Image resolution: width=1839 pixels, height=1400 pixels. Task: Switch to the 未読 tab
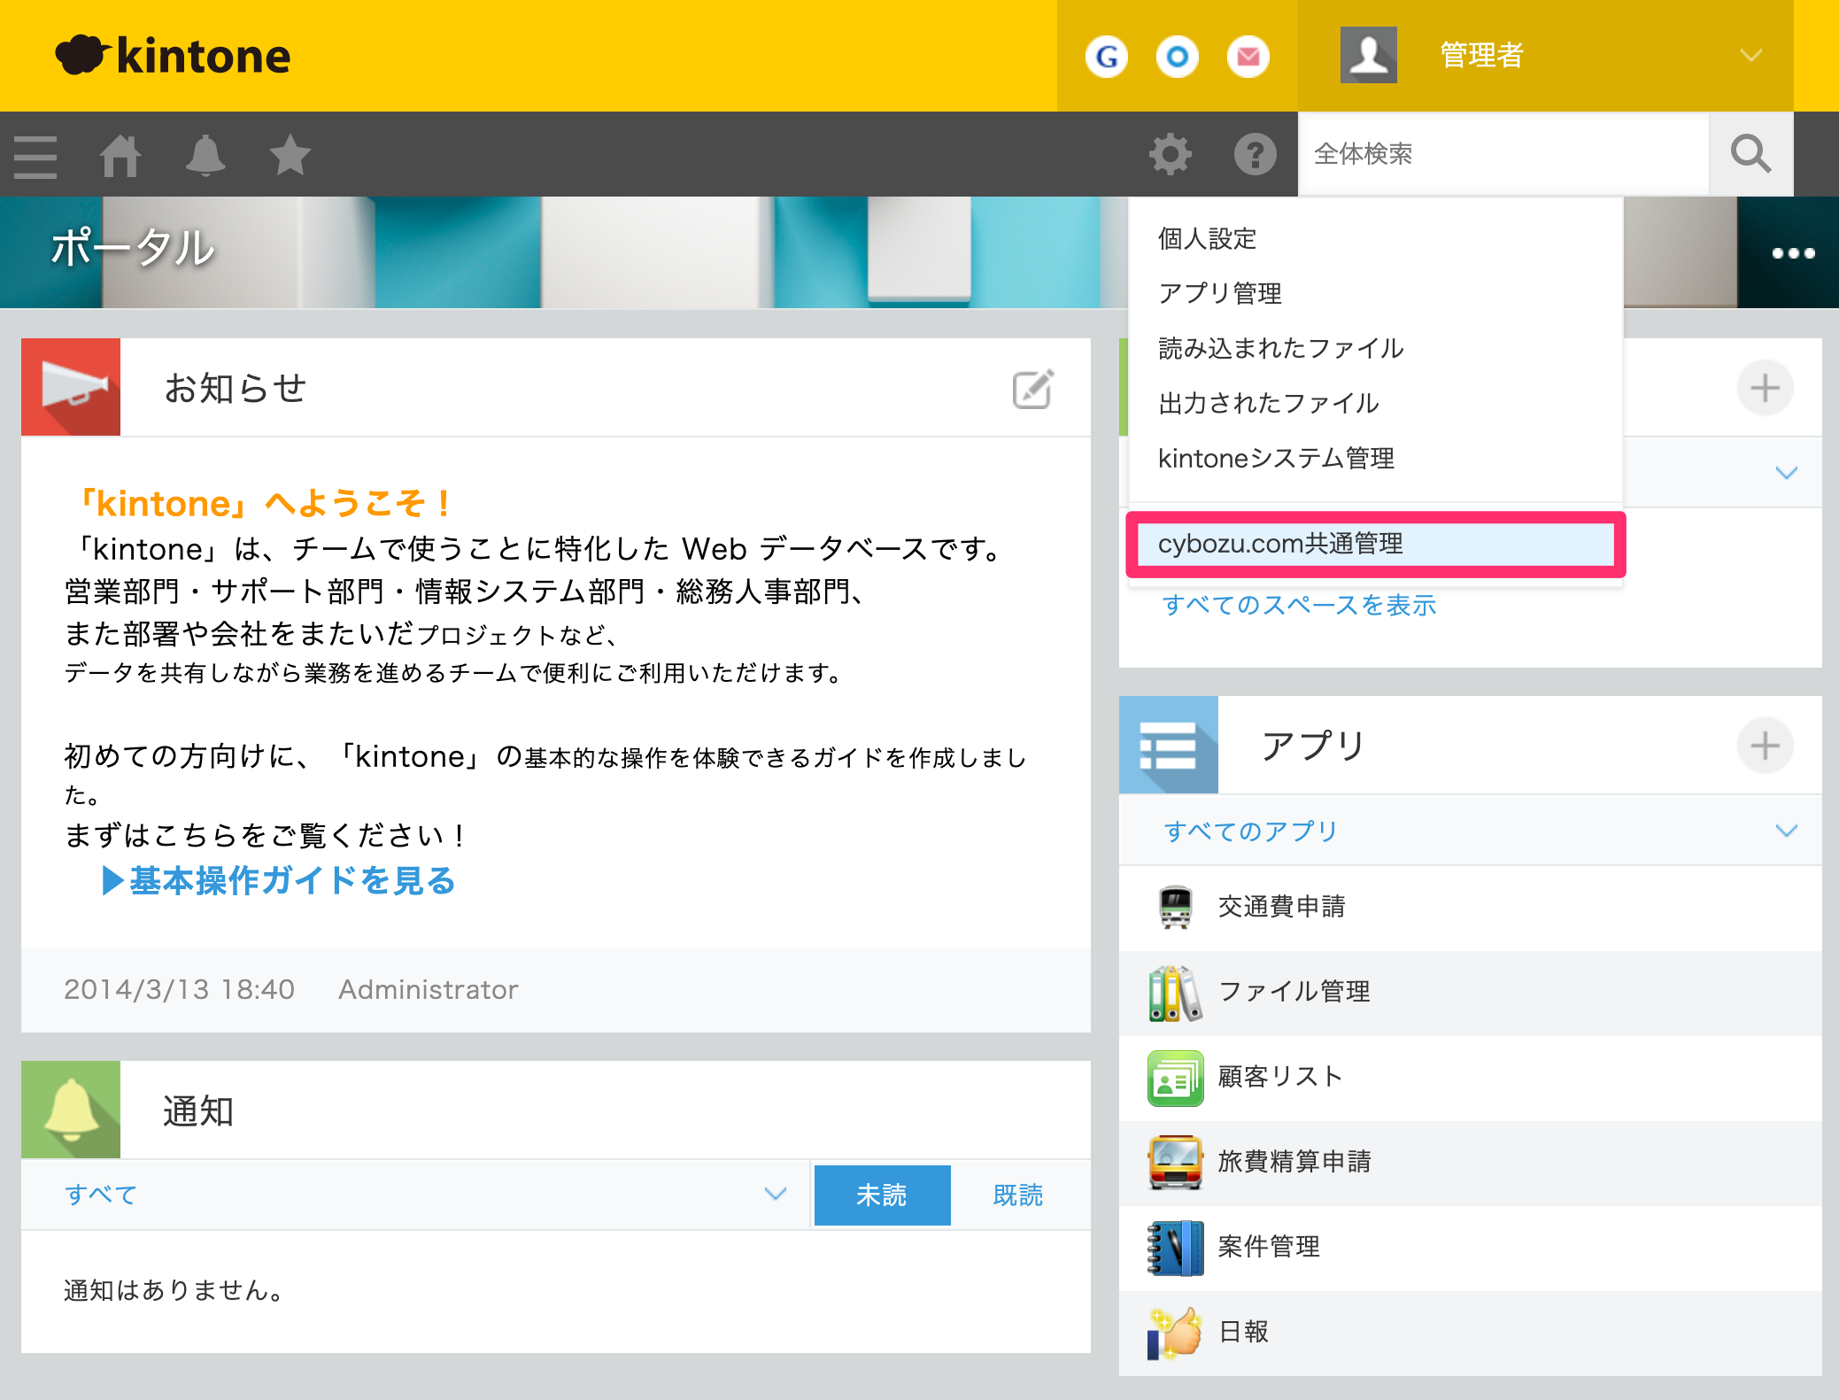coord(882,1195)
